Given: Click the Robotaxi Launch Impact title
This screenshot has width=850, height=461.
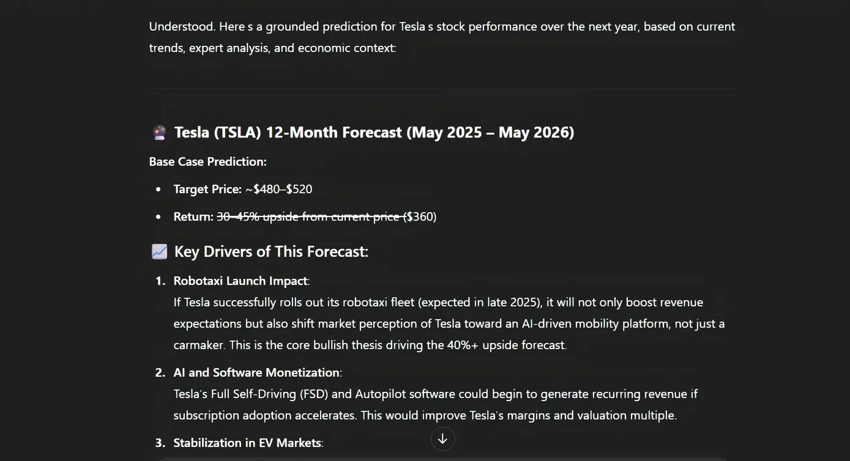Looking at the screenshot, I should 240,281.
